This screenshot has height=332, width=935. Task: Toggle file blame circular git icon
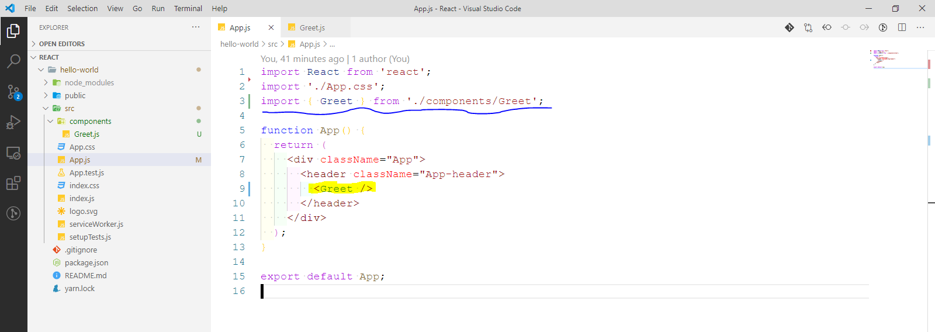coord(883,27)
